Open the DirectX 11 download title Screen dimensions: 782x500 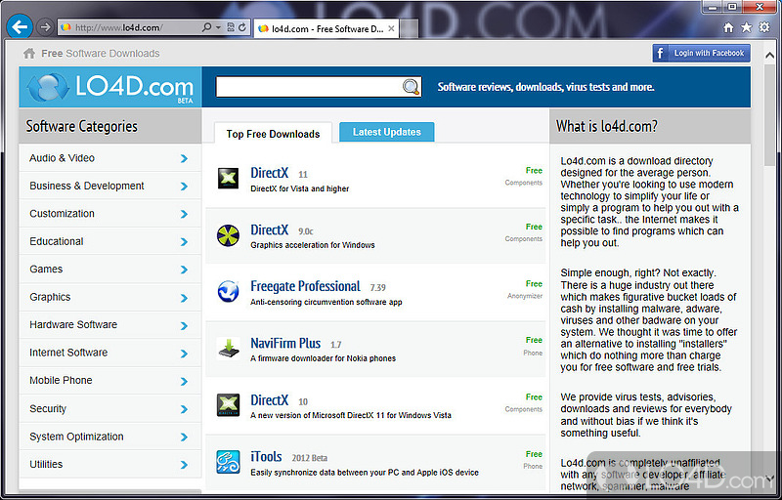[x=270, y=173]
